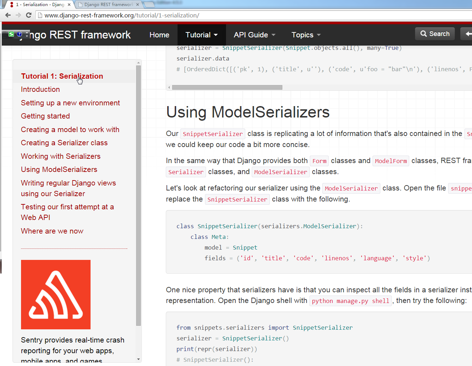472x366 pixels.
Task: Click the 'SnippetSerializer' inline code in first paragraph
Action: pos(213,134)
